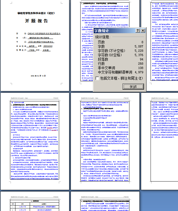Screen dimensions: 178x211
Task: Select the second page thumbnail behind the dialog
Action: click(82, 46)
